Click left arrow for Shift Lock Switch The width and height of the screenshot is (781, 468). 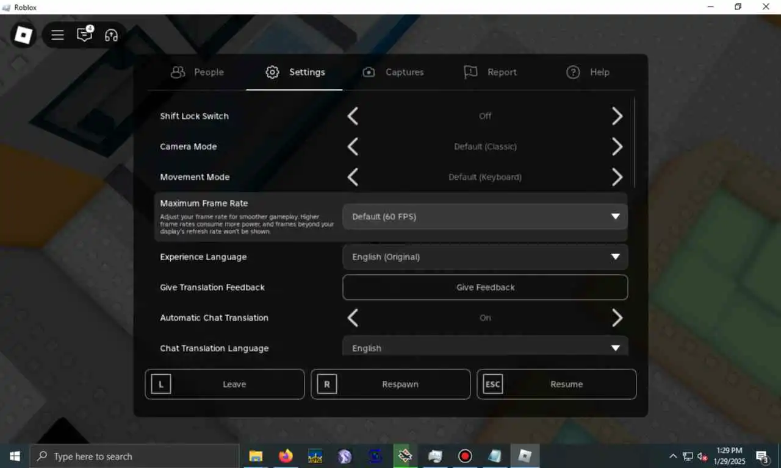[x=353, y=116]
